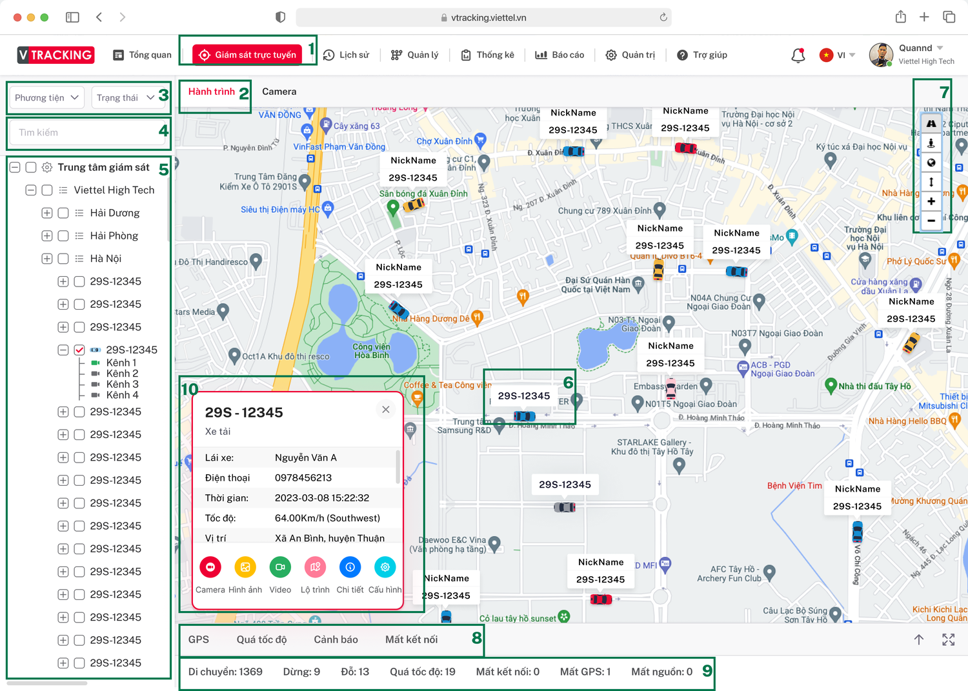Screen dimensions: 968x691
Task: Open the notifications bell
Action: (x=798, y=55)
